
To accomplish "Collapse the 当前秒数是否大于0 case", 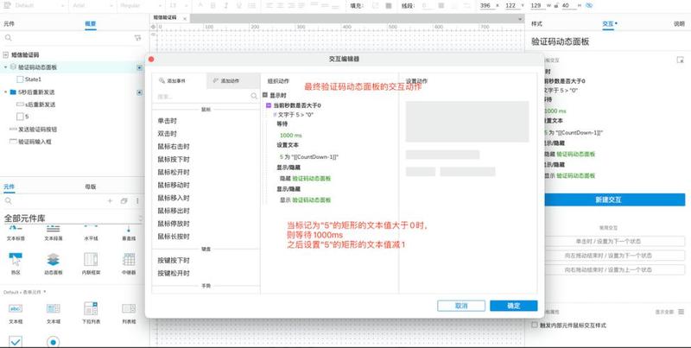I will [269, 105].
